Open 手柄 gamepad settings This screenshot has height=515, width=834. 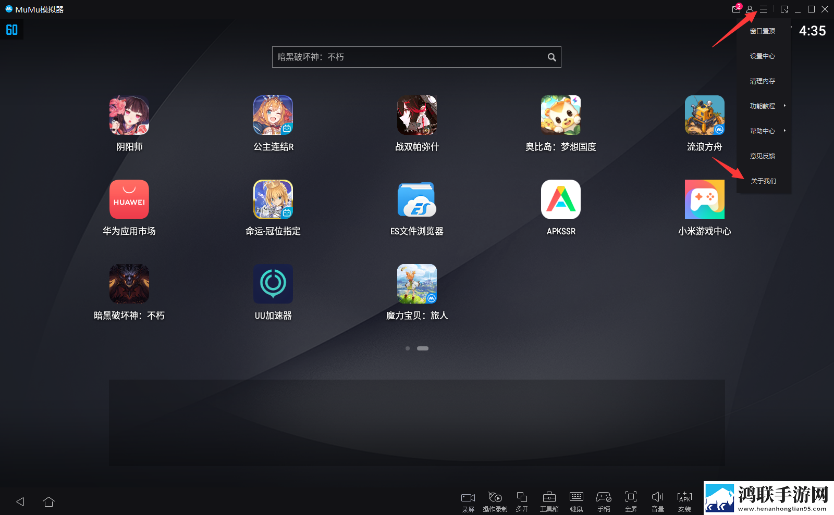click(x=604, y=502)
